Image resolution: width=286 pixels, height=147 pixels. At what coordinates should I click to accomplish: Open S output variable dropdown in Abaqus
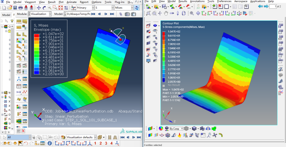[x=113, y=8]
